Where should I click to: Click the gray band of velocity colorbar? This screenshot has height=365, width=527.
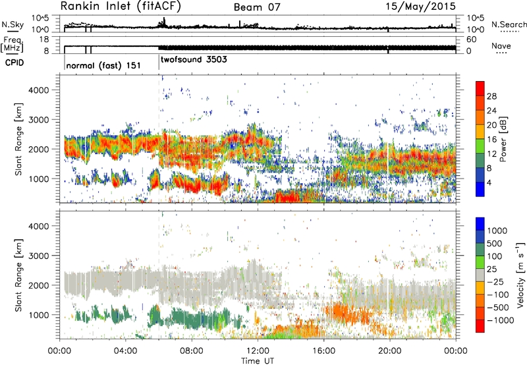[x=480, y=275]
